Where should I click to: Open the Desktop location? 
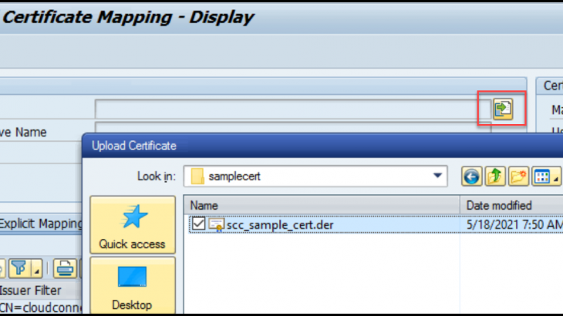click(x=132, y=285)
